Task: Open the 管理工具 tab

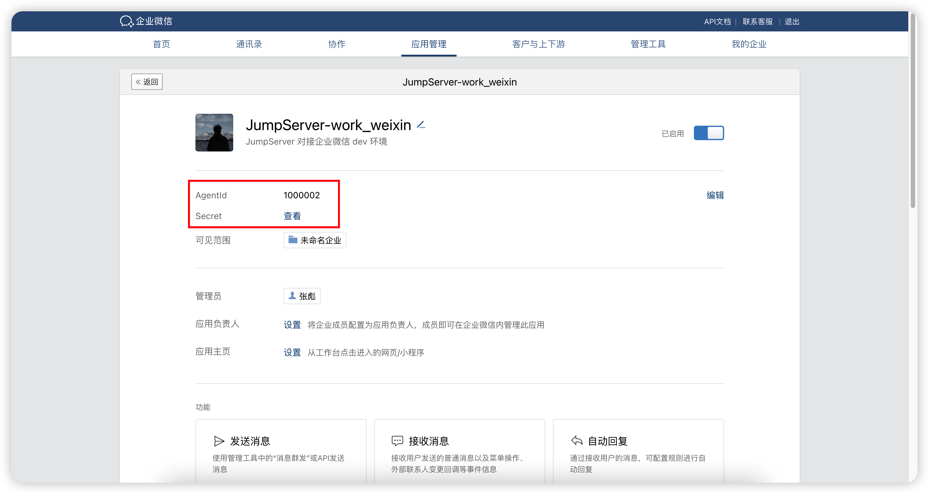Action: click(648, 44)
